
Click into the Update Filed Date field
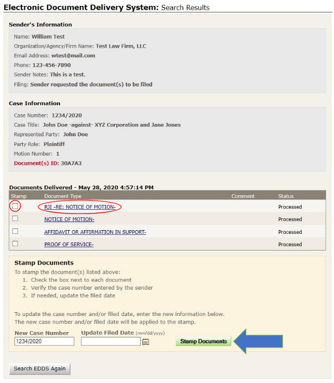coord(111,342)
